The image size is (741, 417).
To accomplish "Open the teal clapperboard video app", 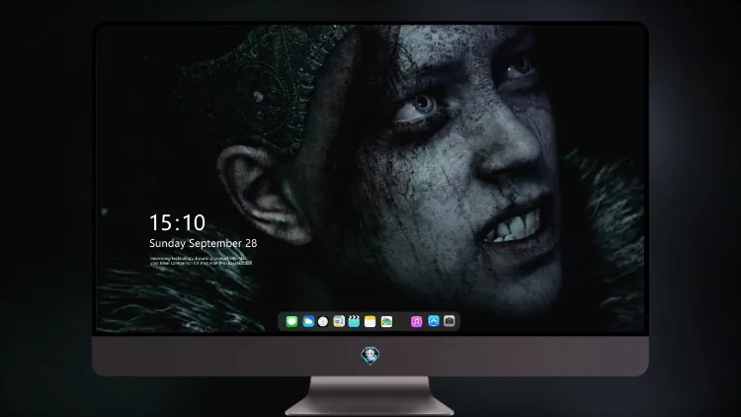I will 354,321.
